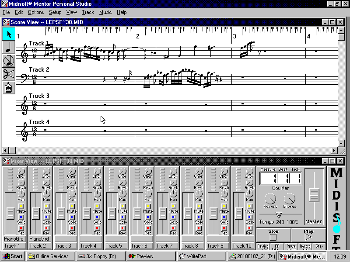Solo Track 2 in the mixer
This screenshot has height=262, width=350.
coord(46,217)
